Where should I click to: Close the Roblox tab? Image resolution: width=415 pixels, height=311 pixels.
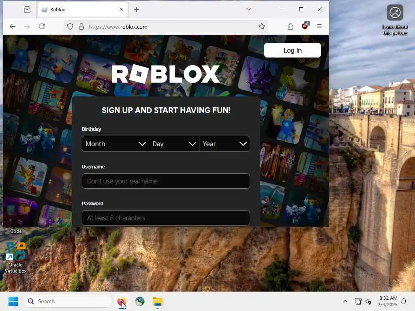click(x=121, y=9)
